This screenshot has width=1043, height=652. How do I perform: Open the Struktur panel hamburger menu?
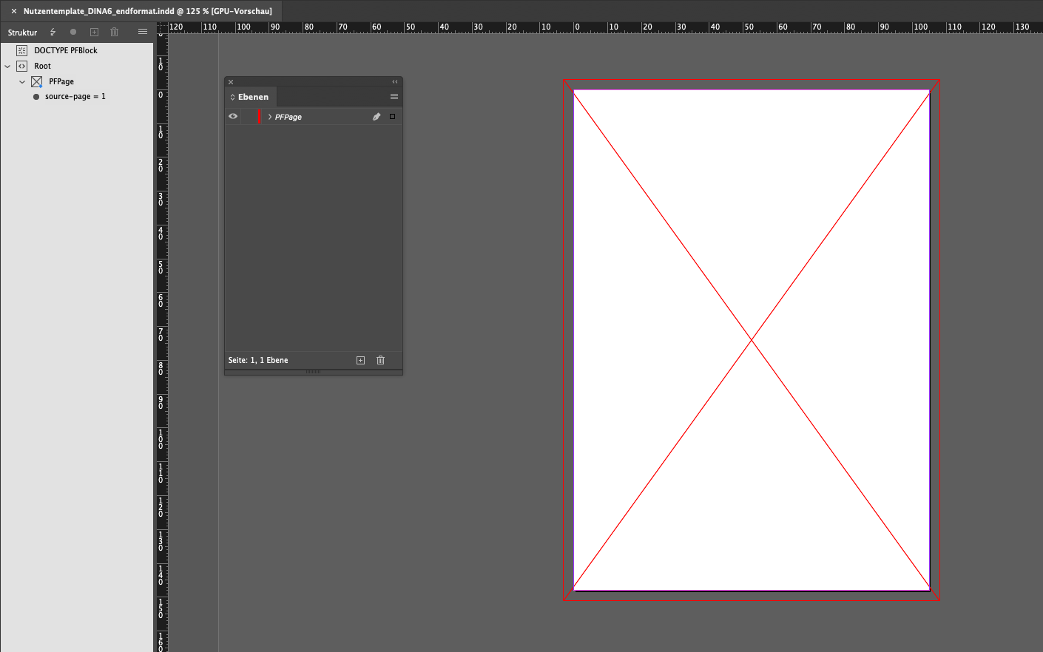click(x=143, y=32)
